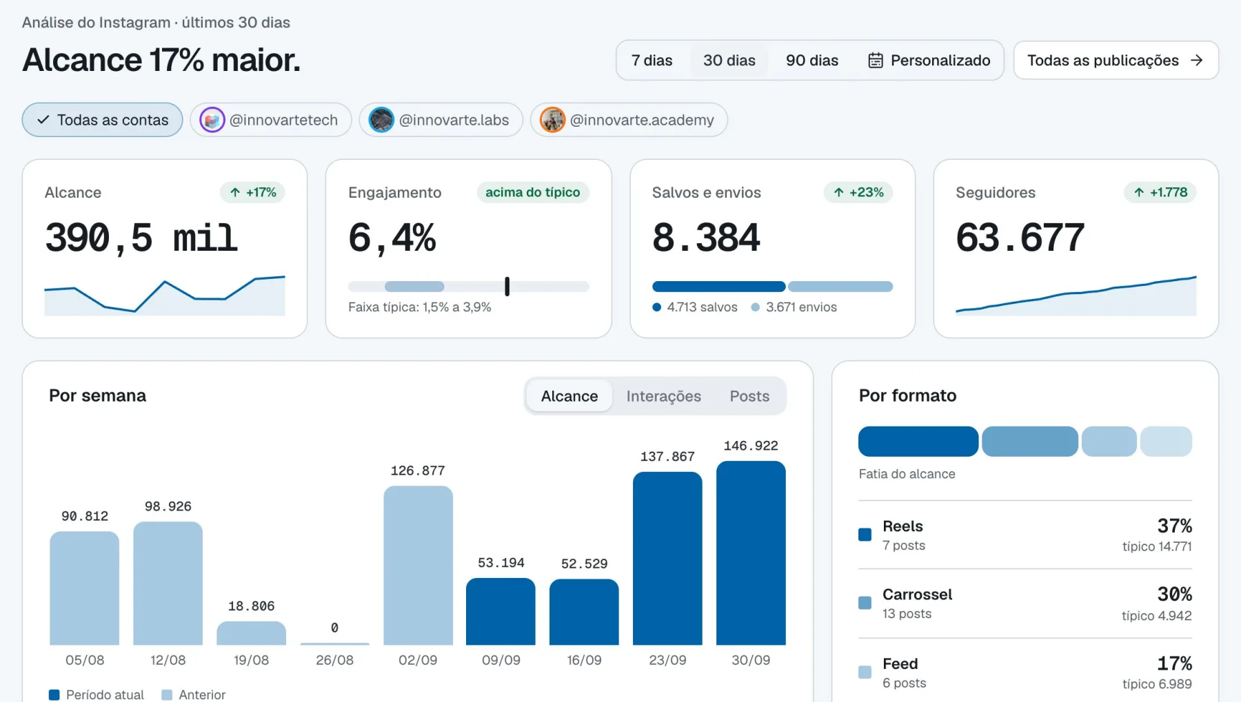Image resolution: width=1241 pixels, height=702 pixels.
Task: Click the up-arrow icon in the +1.778 badge
Action: coord(1139,192)
